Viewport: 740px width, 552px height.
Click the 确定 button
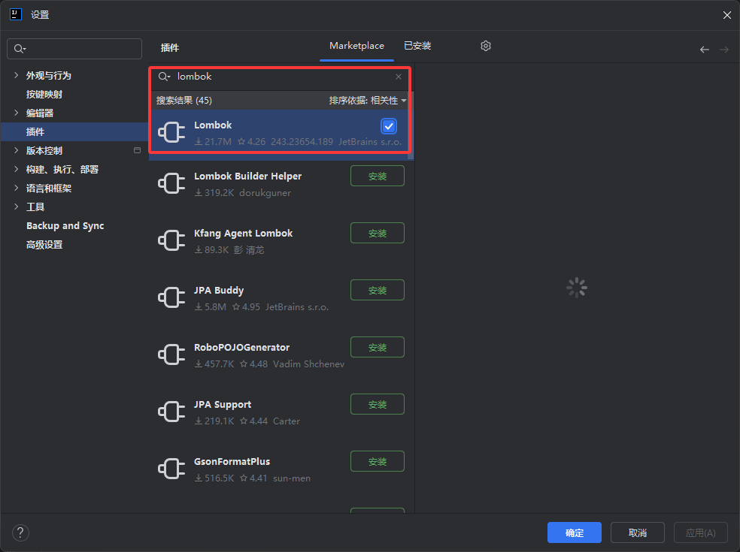click(574, 532)
